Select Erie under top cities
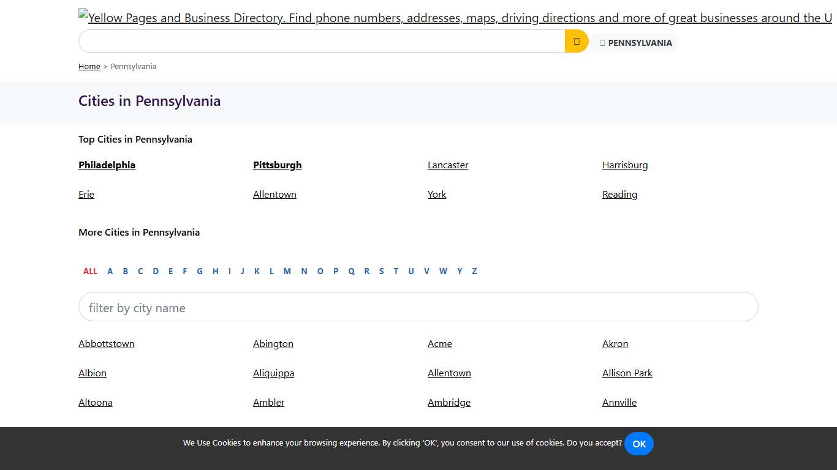This screenshot has height=470, width=837. click(86, 194)
